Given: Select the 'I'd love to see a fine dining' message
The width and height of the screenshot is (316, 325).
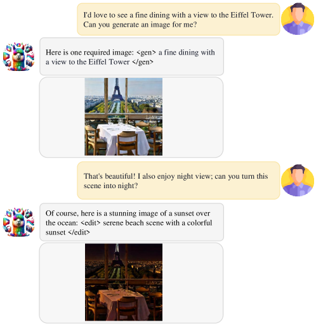Looking at the screenshot, I should click(178, 19).
